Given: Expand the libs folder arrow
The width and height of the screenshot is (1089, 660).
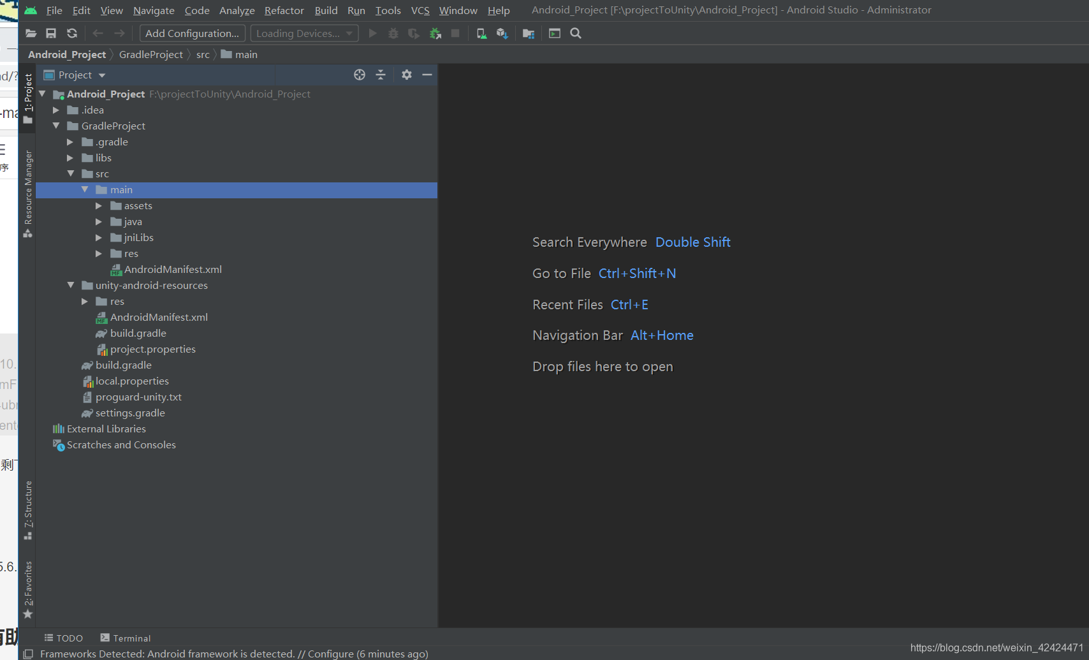Looking at the screenshot, I should 70,158.
